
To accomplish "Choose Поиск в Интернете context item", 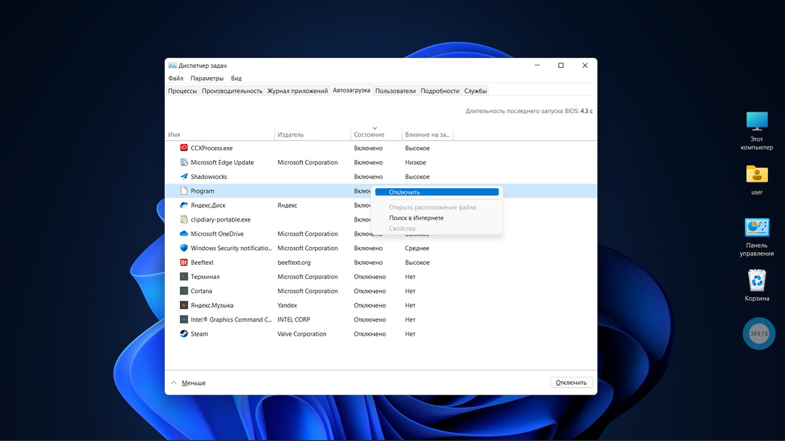I will tap(416, 218).
